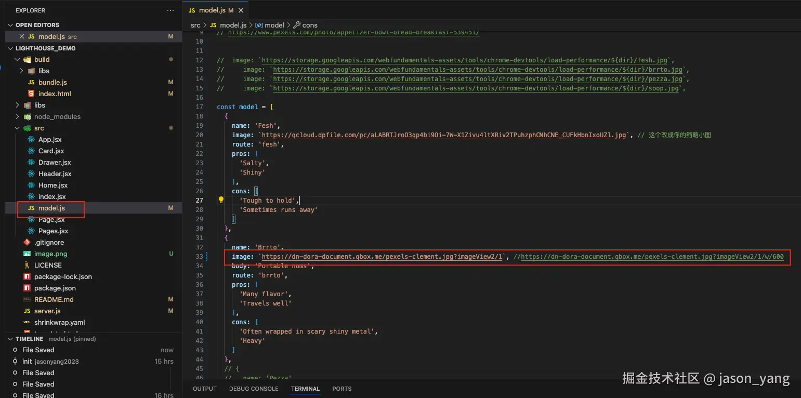Click the name: 'Fesh' line
The height and width of the screenshot is (398, 801).
256,126
